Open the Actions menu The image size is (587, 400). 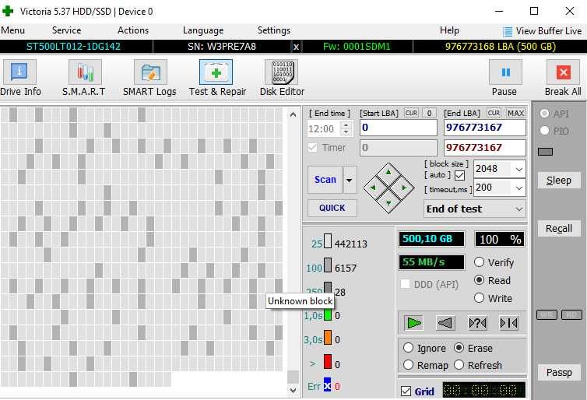click(133, 30)
